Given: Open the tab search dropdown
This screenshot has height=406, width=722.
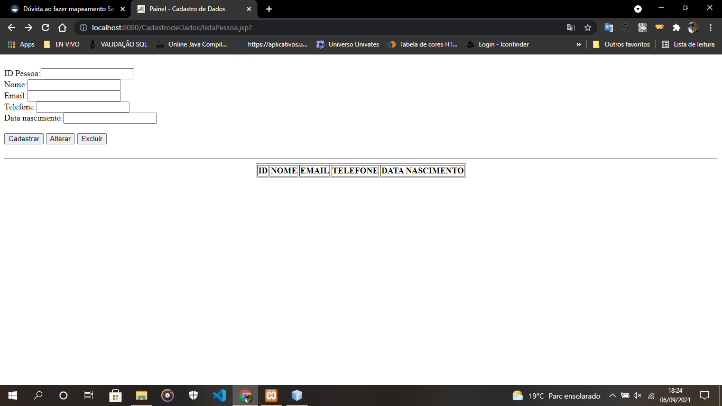Looking at the screenshot, I should point(638,9).
